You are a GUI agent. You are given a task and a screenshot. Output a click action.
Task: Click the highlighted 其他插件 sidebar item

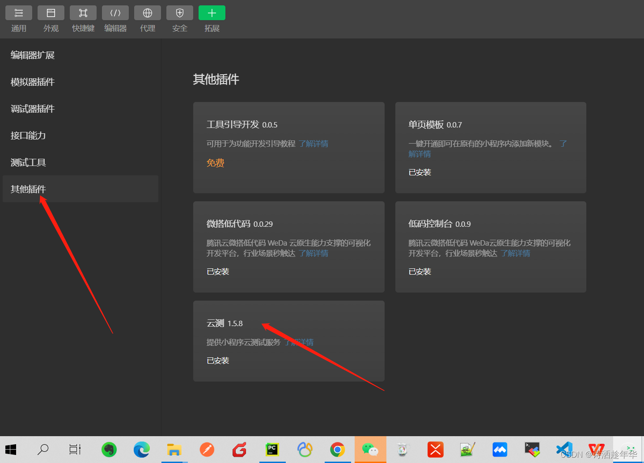(80, 189)
